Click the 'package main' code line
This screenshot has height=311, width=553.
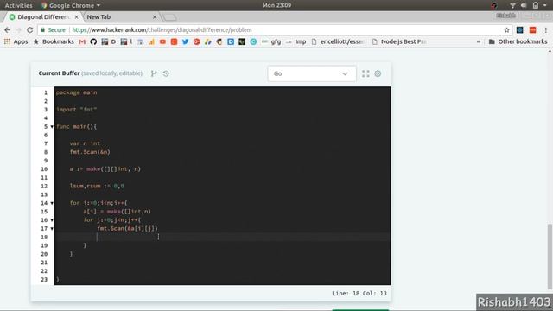click(77, 92)
